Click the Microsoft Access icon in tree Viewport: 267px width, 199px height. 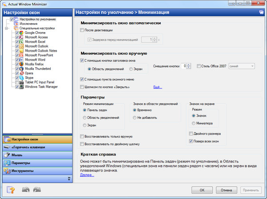tap(21, 37)
